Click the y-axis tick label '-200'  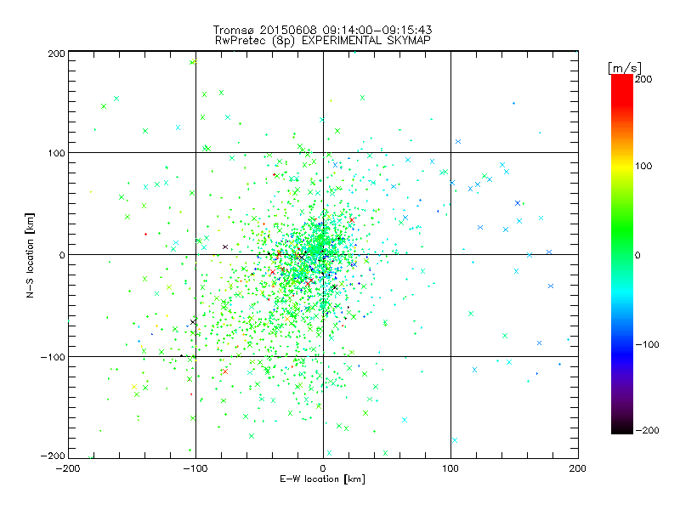coord(53,456)
